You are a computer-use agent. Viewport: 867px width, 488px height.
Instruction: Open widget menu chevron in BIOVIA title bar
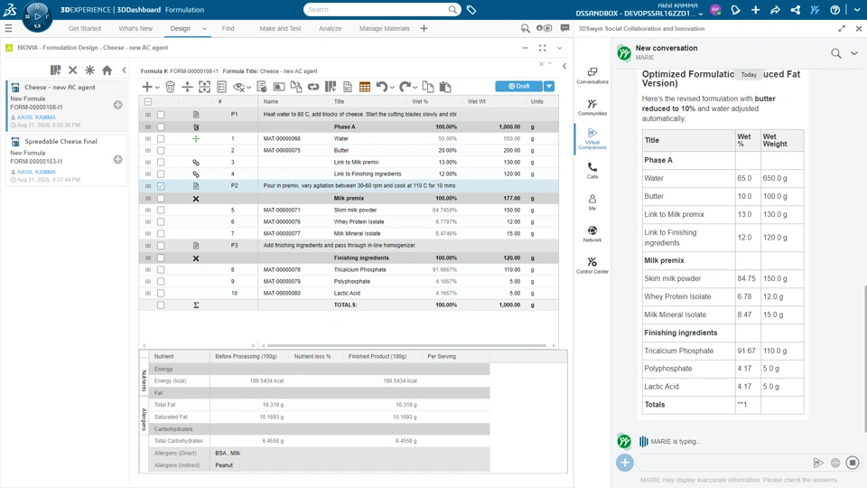(560, 48)
